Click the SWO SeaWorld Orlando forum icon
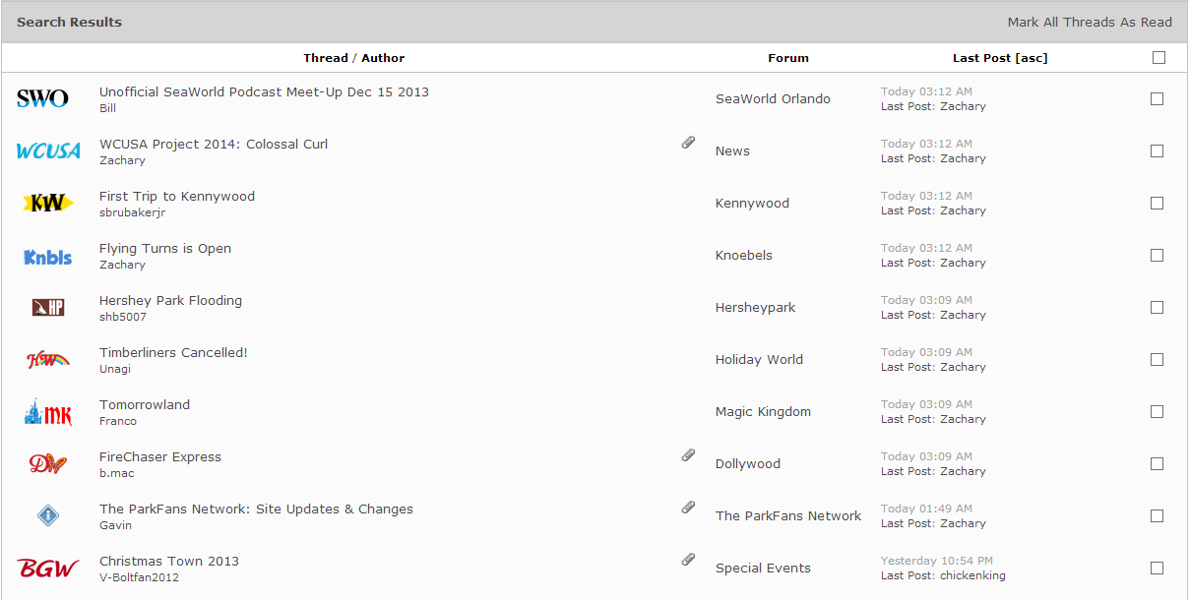 click(42, 98)
